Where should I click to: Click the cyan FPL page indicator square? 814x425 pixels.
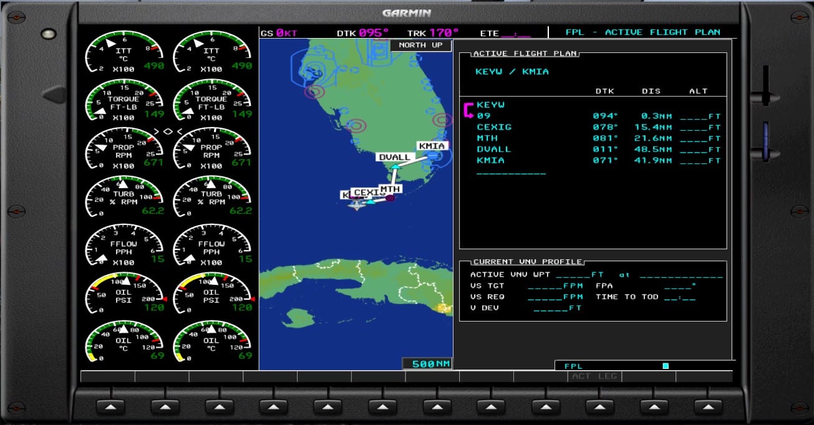(x=666, y=366)
